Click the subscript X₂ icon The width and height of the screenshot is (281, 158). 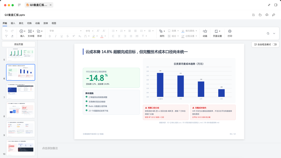pos(80,36)
